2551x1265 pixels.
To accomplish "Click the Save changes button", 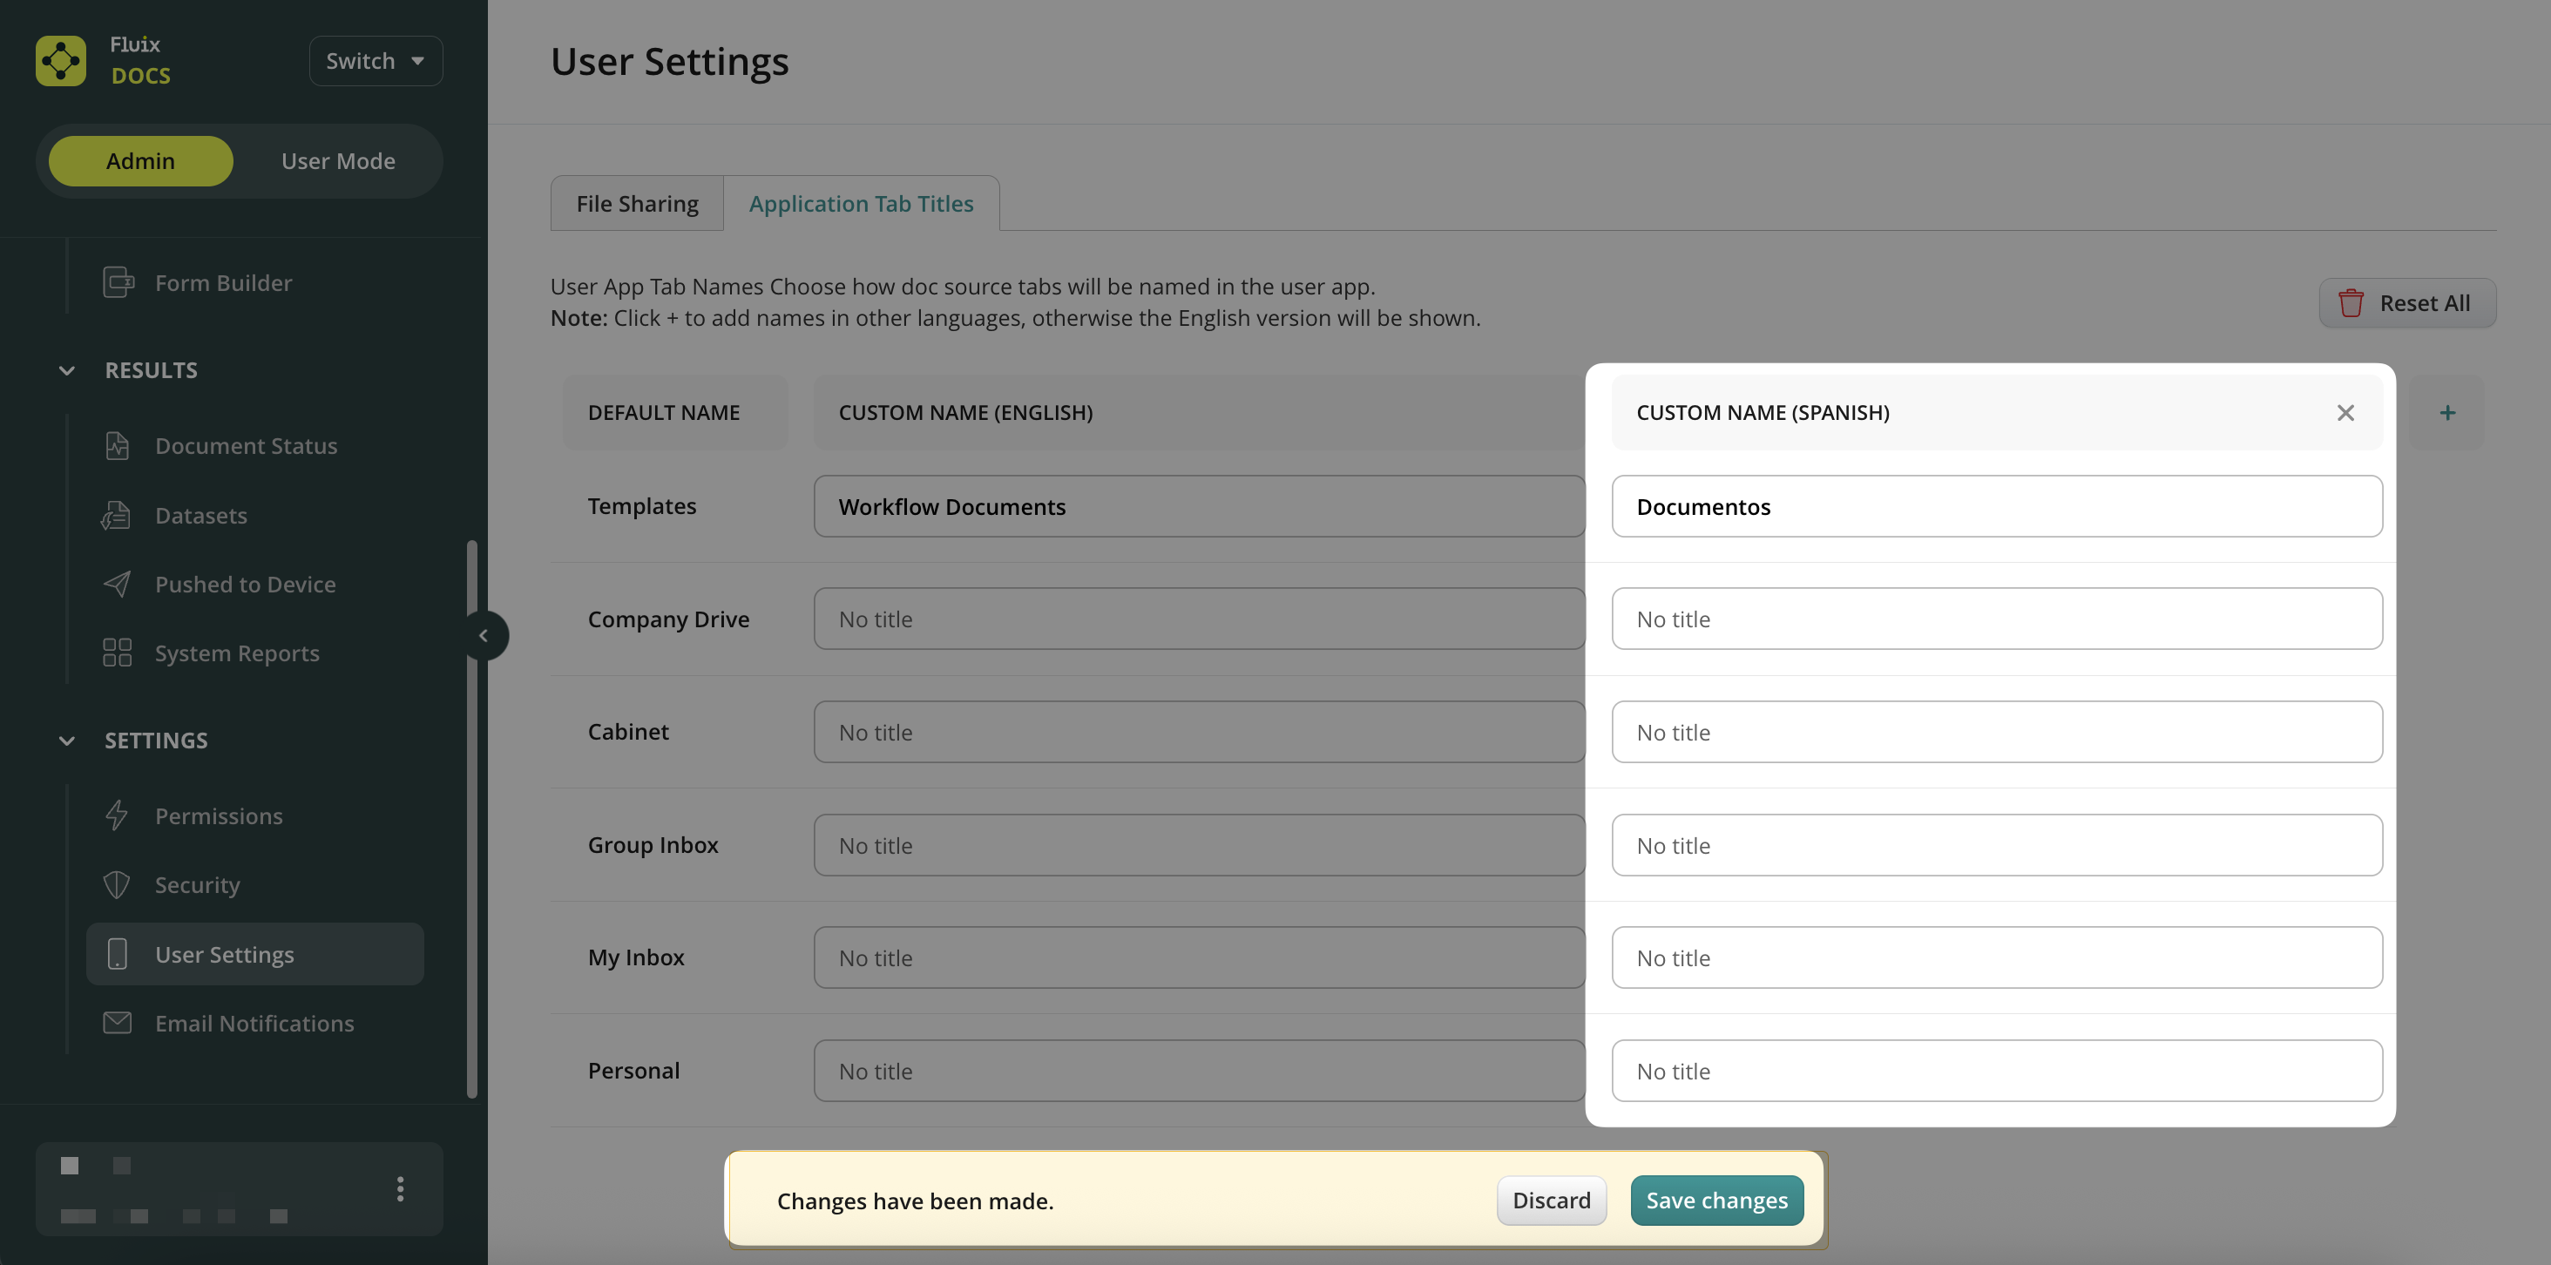I will pos(1716,1201).
